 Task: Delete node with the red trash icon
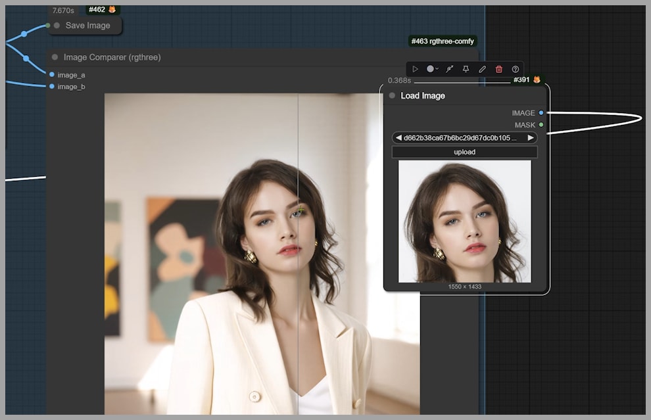[x=498, y=69]
